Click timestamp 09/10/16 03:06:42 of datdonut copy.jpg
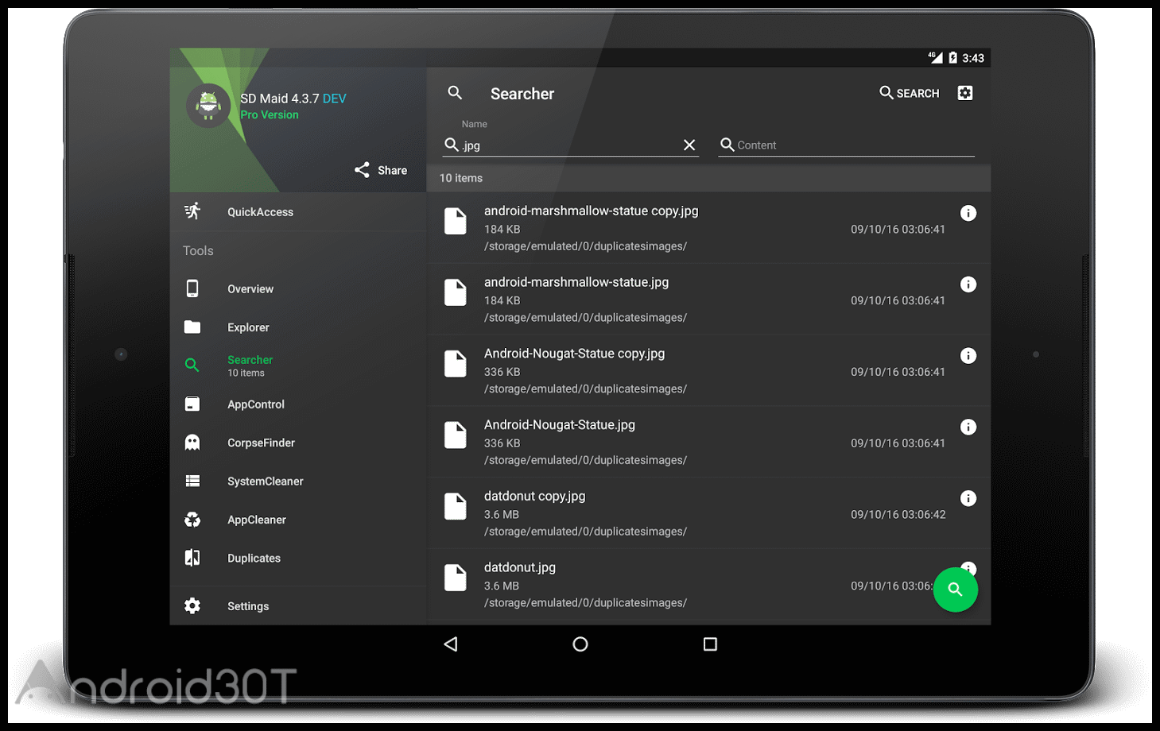This screenshot has height=731, width=1160. pos(898,515)
